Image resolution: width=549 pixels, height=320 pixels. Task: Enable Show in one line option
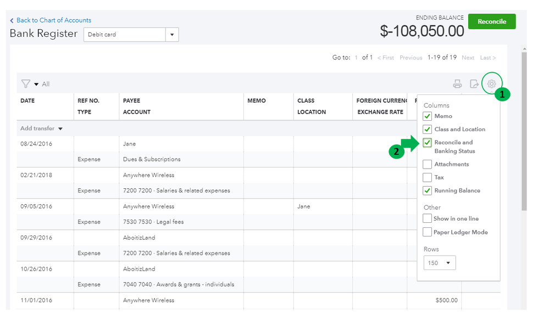[x=428, y=218]
